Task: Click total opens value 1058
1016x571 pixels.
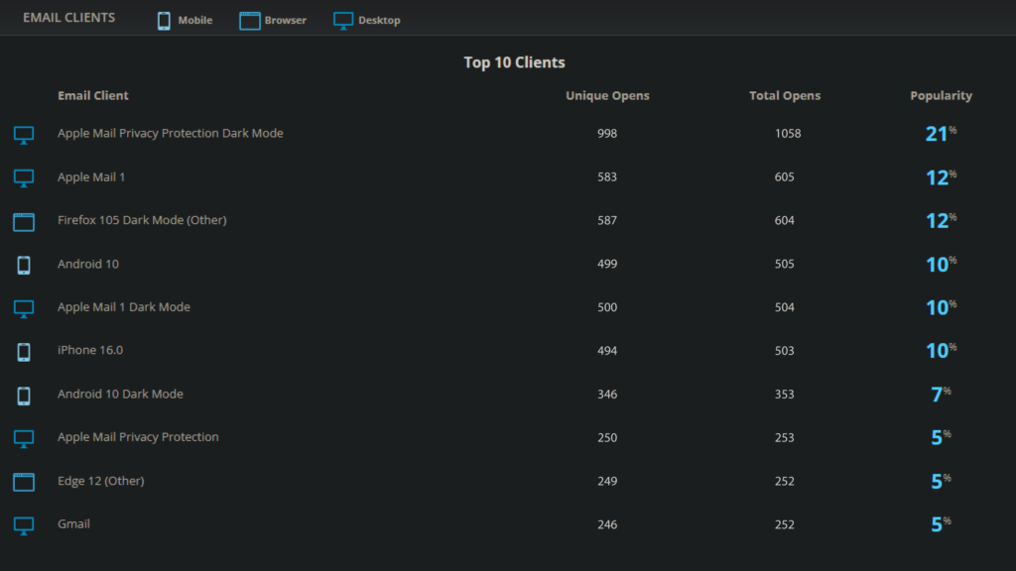Action: point(788,134)
